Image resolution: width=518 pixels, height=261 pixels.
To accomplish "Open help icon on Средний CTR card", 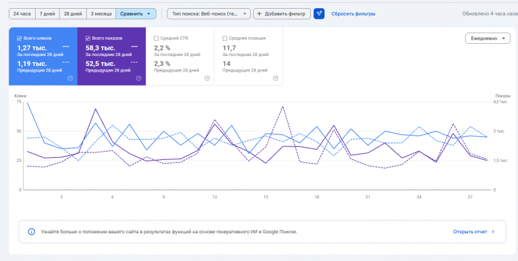I will 207,78.
